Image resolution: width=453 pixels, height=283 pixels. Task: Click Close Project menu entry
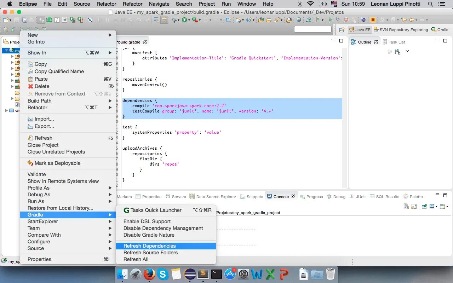[68, 145]
